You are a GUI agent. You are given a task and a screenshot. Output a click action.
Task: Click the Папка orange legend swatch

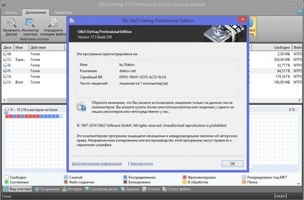click(244, 182)
